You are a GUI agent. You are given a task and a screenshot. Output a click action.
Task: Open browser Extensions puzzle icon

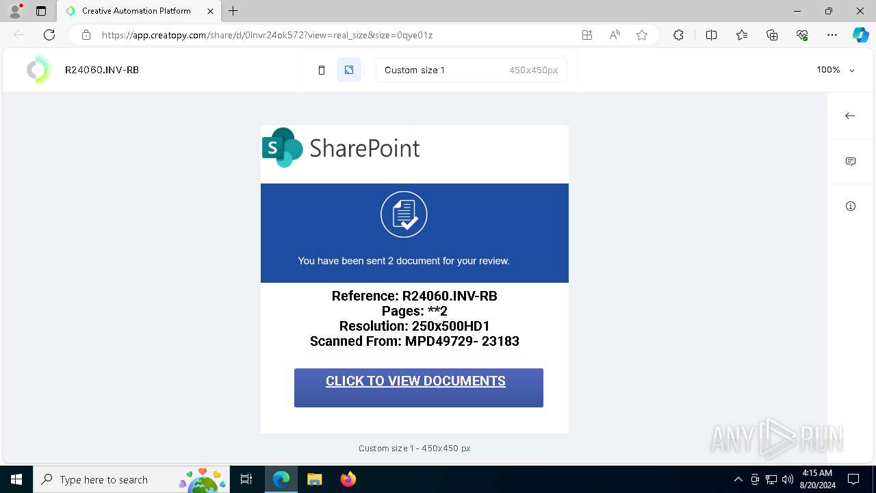point(678,35)
